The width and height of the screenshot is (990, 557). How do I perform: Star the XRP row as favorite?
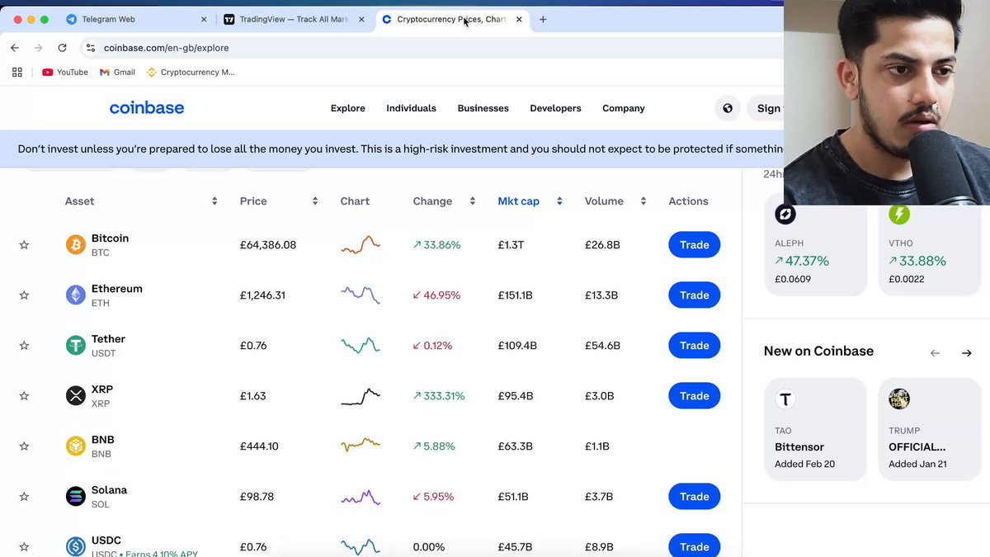pos(24,396)
